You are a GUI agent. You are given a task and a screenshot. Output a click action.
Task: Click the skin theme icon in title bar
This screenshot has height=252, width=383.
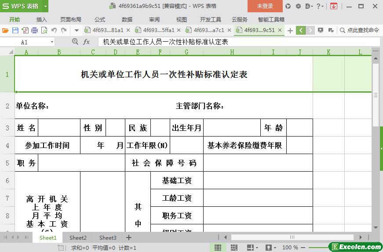[x=288, y=6]
